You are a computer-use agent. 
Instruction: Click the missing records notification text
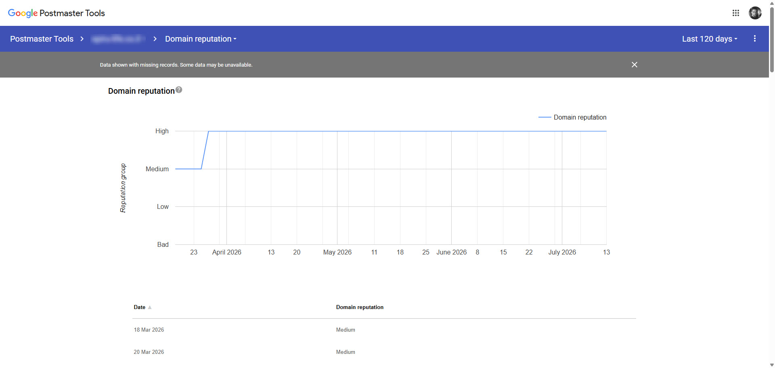[x=176, y=65]
